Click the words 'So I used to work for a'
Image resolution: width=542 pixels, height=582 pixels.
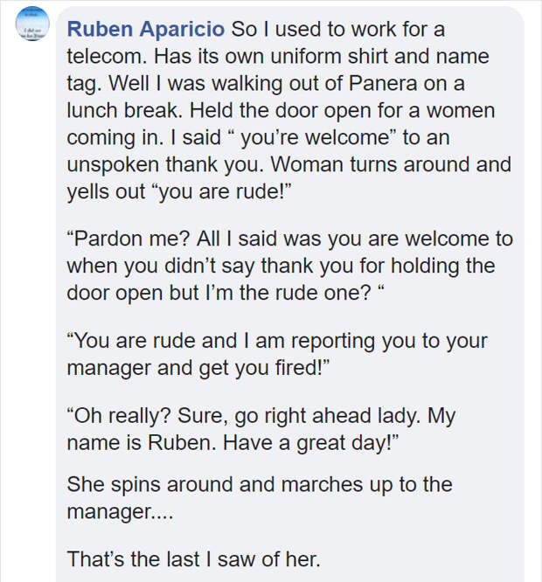tap(338, 29)
